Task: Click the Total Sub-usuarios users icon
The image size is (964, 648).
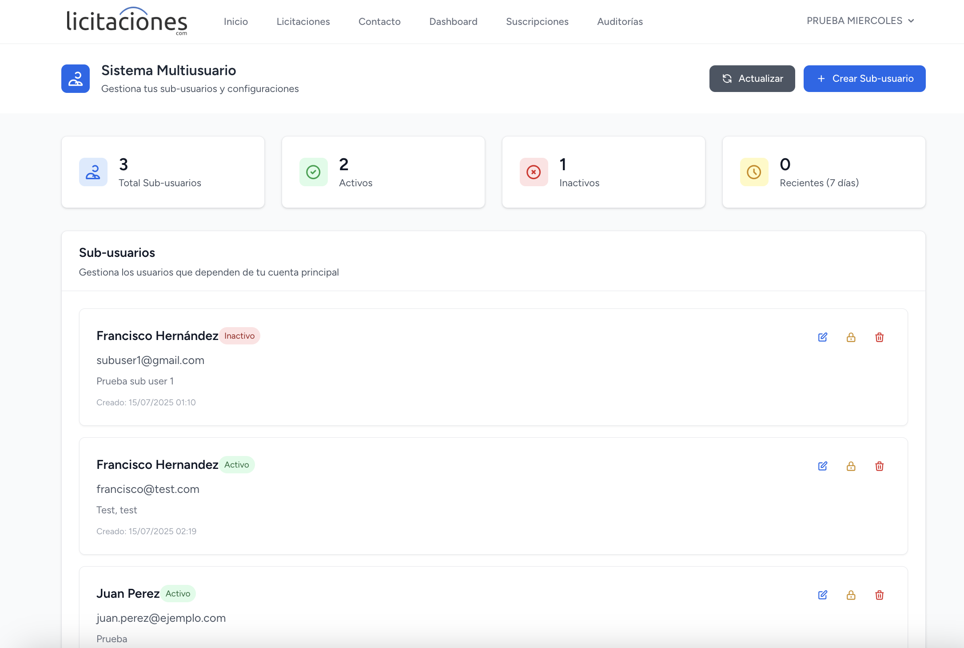Action: [93, 172]
